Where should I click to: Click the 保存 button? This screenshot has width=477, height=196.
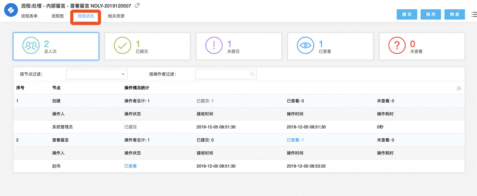click(x=431, y=14)
